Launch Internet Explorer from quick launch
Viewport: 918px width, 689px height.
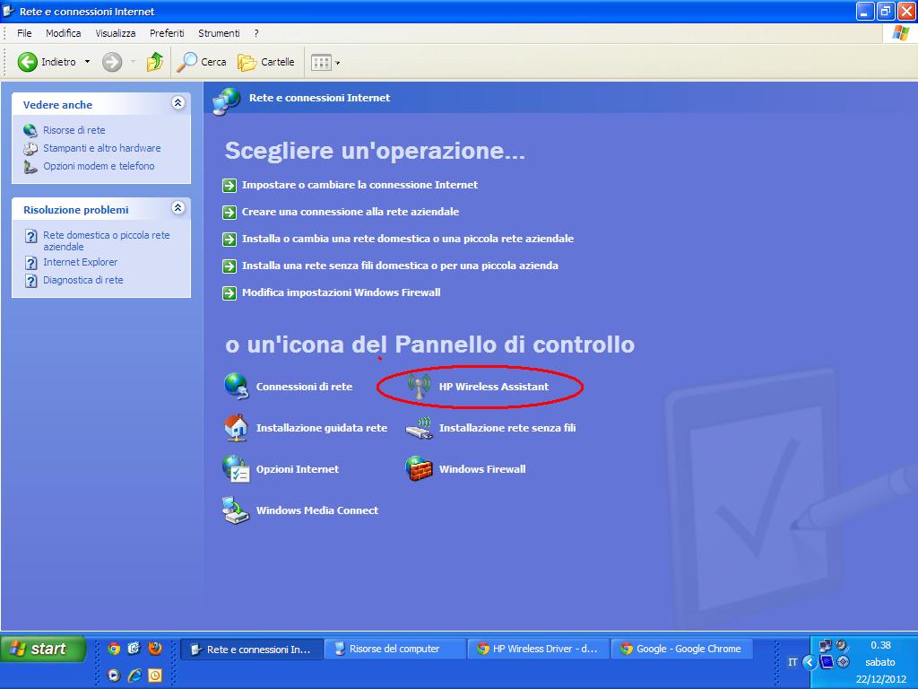click(x=134, y=676)
